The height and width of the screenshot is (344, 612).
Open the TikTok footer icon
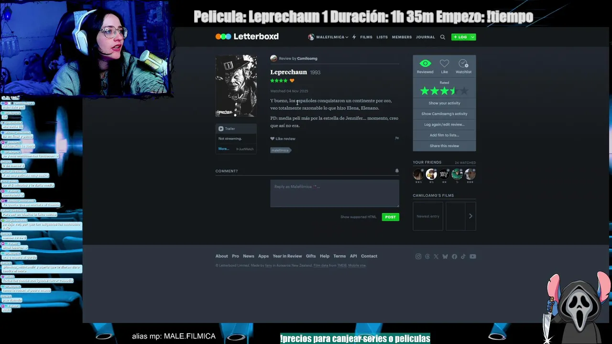463,257
